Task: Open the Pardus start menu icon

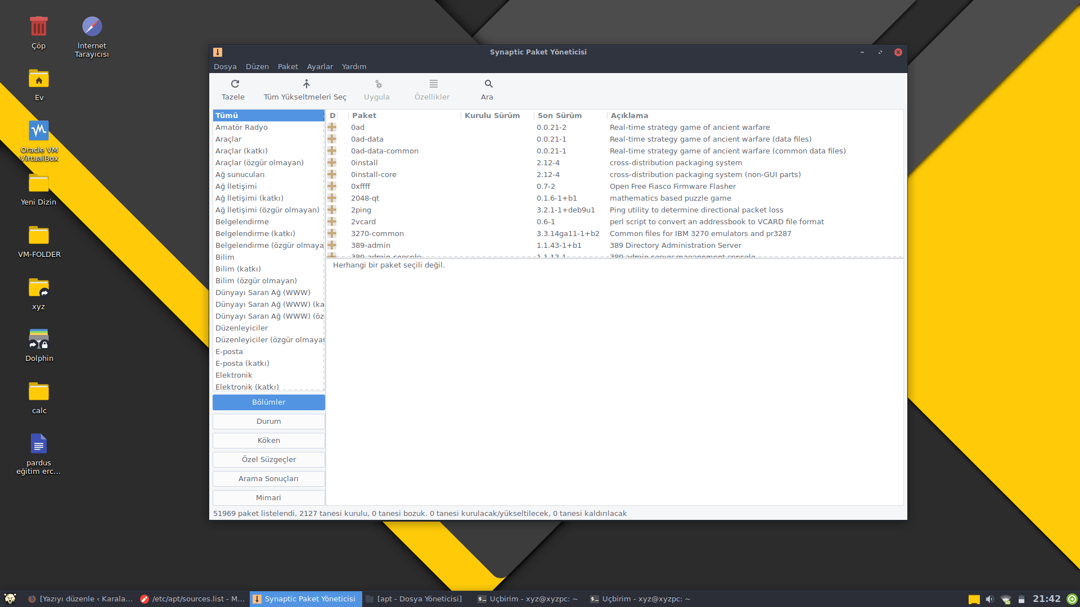Action: tap(10, 599)
